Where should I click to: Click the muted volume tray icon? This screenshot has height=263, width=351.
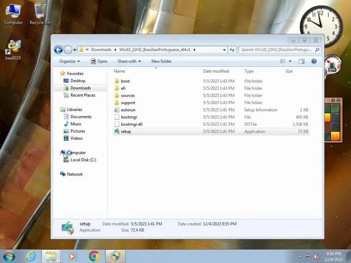[x=316, y=257]
